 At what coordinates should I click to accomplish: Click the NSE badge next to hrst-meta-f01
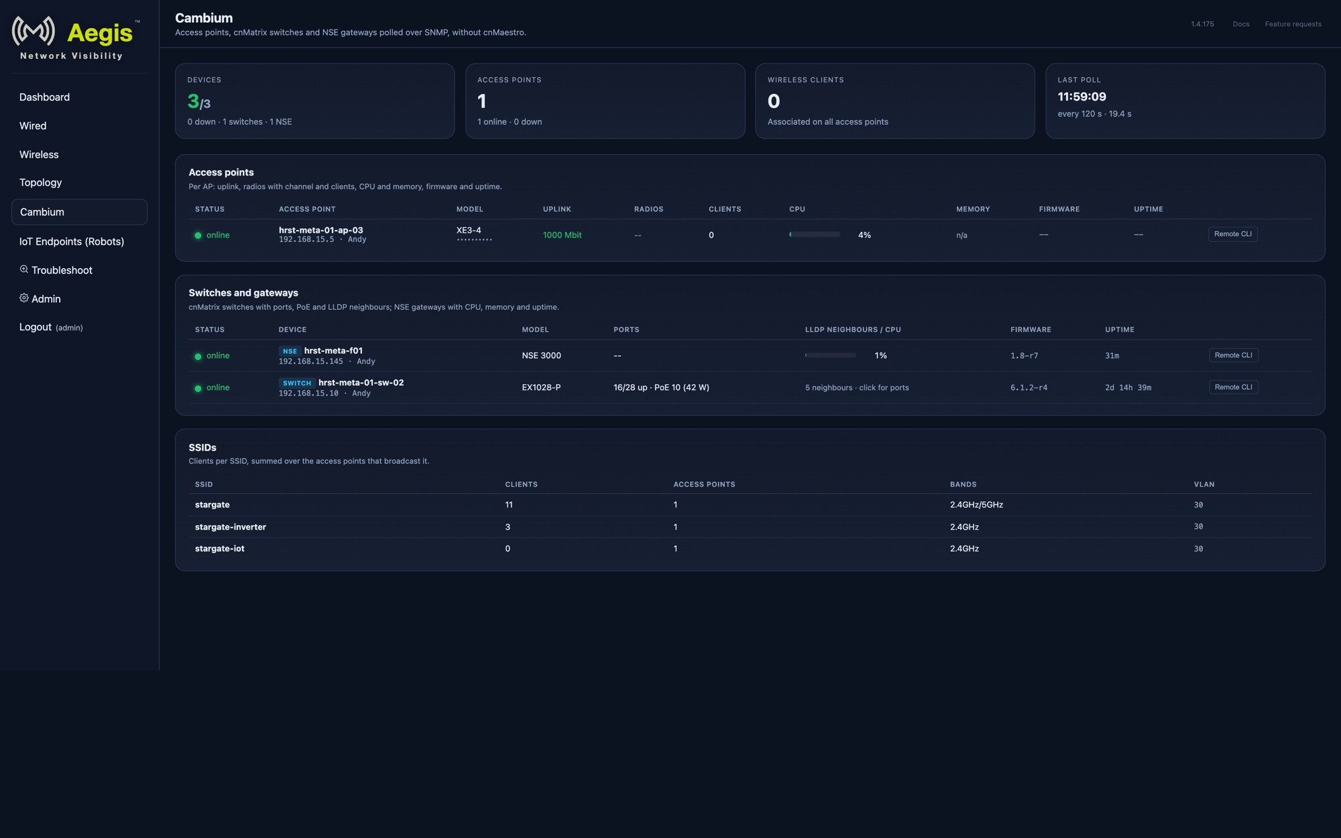290,351
